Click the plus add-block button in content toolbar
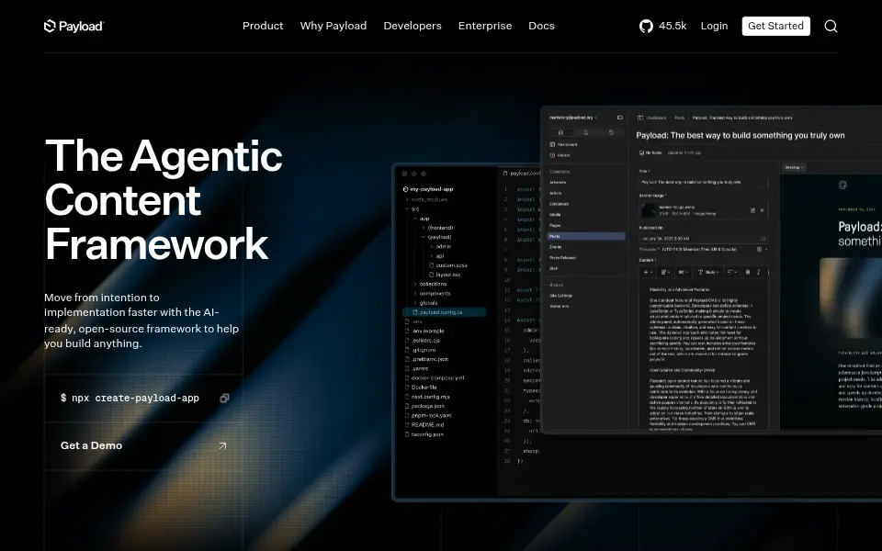The height and width of the screenshot is (551, 882). click(x=648, y=272)
